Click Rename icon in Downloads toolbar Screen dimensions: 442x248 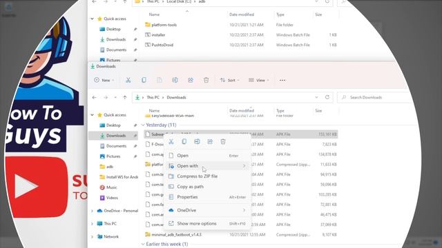[x=175, y=80]
